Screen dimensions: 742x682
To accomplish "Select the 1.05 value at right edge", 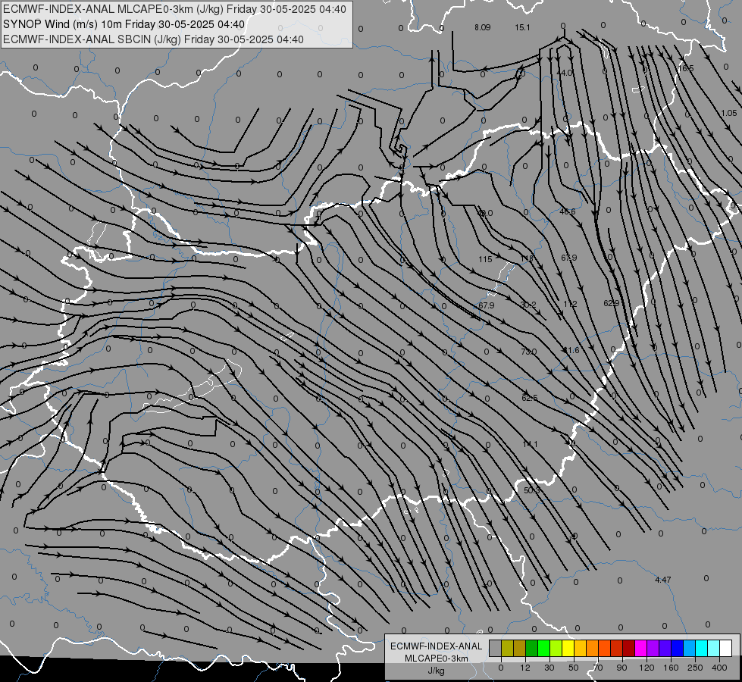I will (729, 113).
